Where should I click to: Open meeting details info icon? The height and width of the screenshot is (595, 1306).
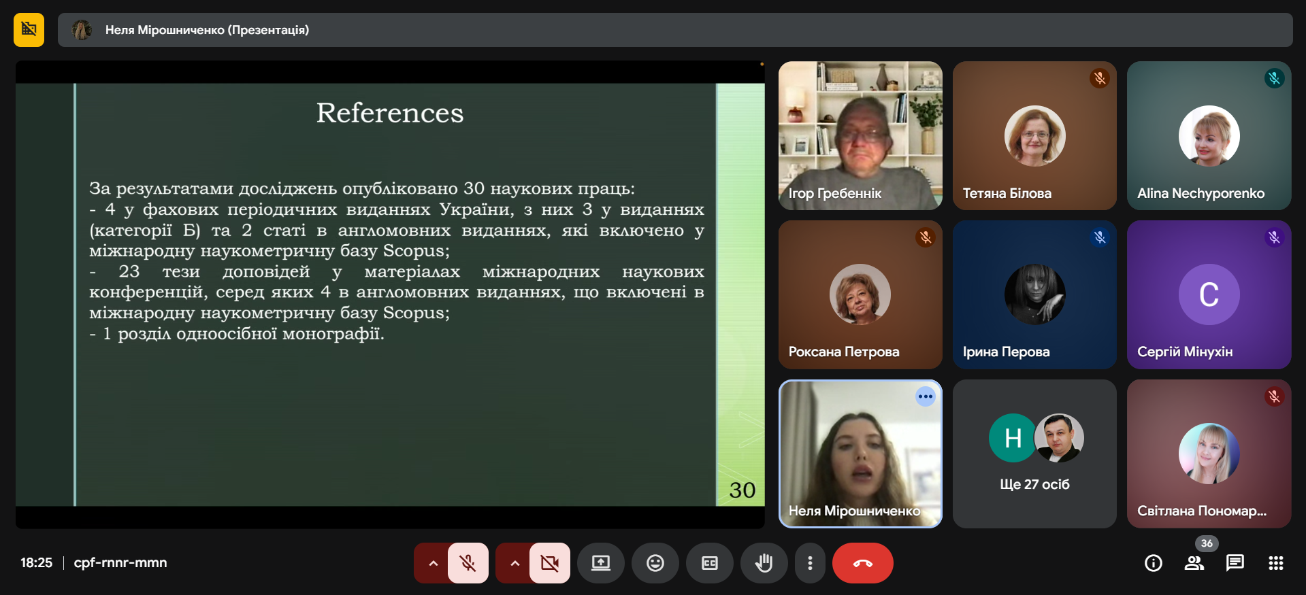point(1153,563)
